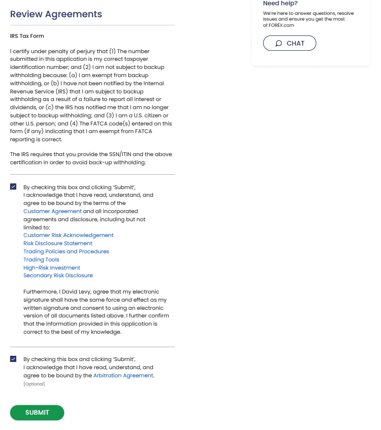Screen dimensions: 381x430
Task: Click the green SUBMIT button
Action: pyautogui.click(x=37, y=413)
